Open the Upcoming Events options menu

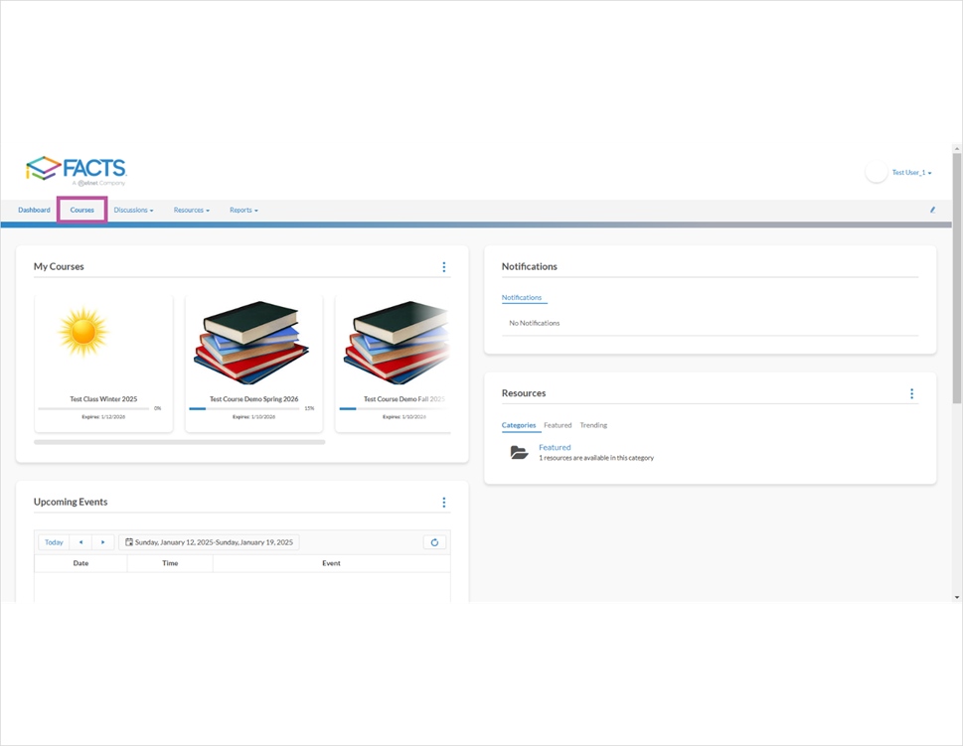point(444,502)
